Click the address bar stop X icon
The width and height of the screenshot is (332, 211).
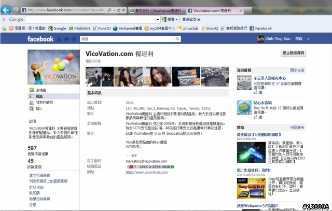pyautogui.click(x=123, y=10)
